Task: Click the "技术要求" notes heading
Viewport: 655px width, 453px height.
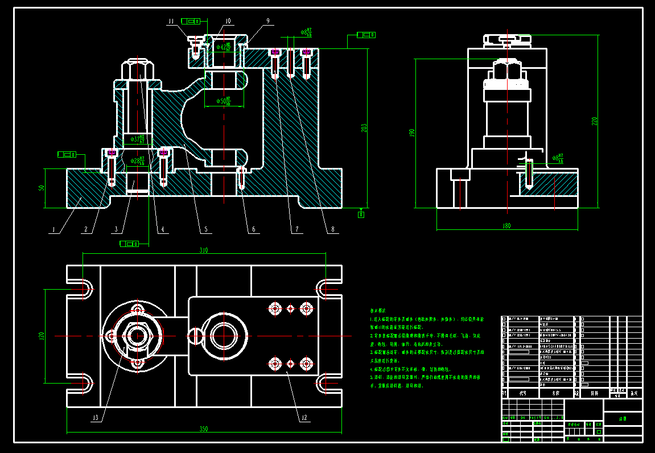Action: [378, 311]
